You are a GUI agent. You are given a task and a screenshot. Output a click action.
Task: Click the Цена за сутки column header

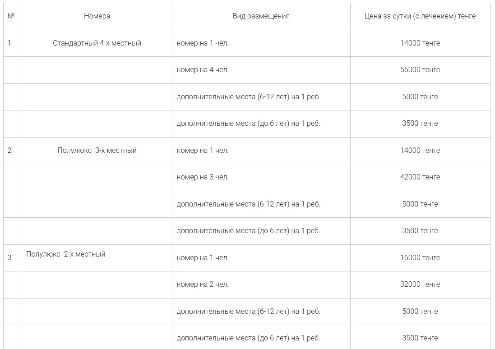tap(420, 16)
